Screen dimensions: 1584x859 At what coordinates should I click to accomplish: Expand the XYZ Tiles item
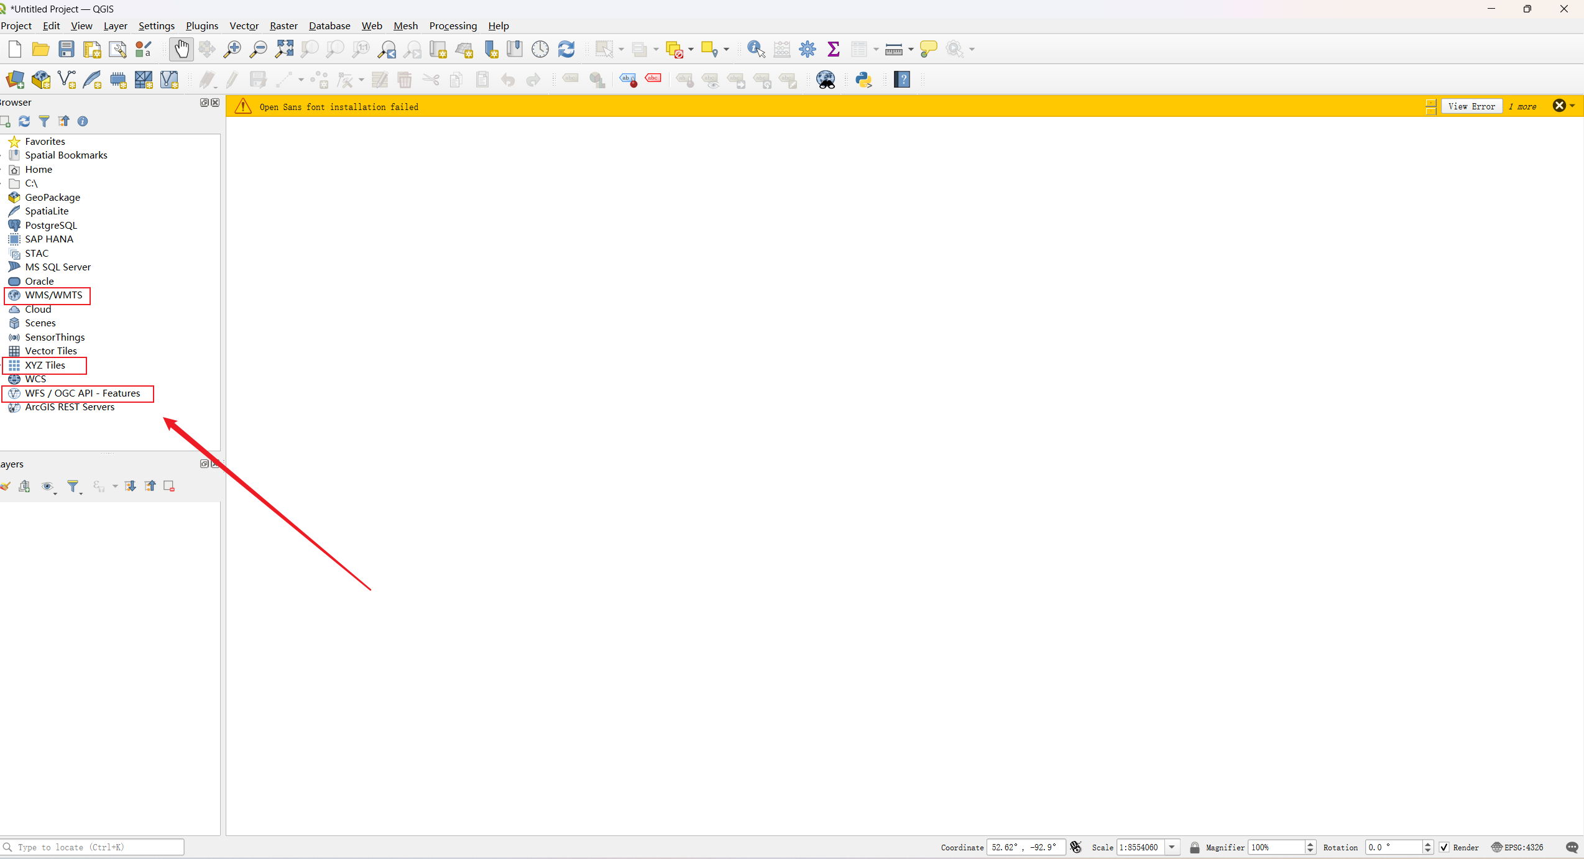point(45,365)
